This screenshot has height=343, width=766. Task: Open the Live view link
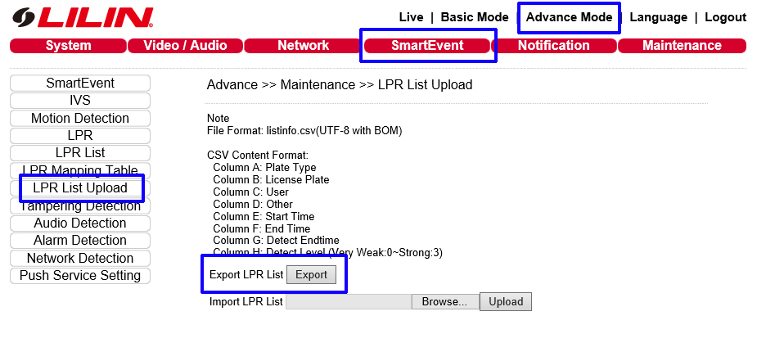[x=411, y=17]
